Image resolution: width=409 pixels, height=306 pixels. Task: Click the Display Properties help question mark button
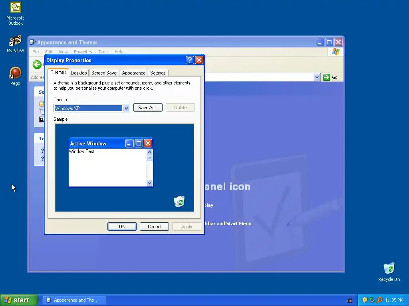(190, 60)
